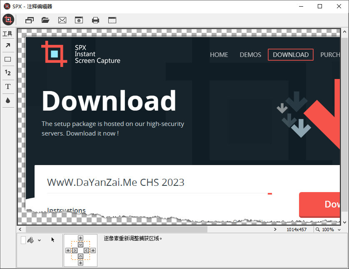349x269 pixels.
Task: Click the red SPX capture icon in the toolbar
Action: tap(8, 20)
